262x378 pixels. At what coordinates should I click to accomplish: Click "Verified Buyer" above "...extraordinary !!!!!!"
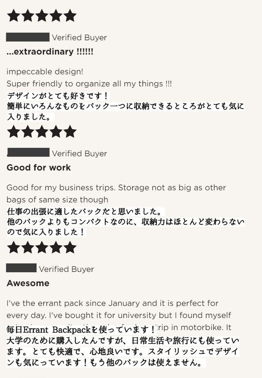pyautogui.click(x=79, y=38)
